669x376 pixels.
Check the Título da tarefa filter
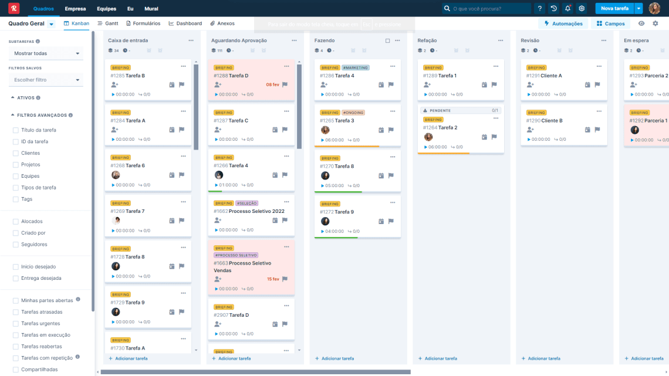pos(16,130)
